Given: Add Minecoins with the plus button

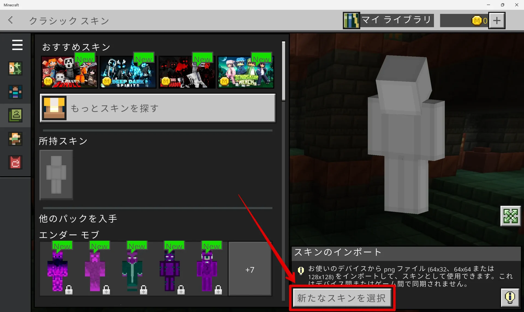Looking at the screenshot, I should 497,20.
